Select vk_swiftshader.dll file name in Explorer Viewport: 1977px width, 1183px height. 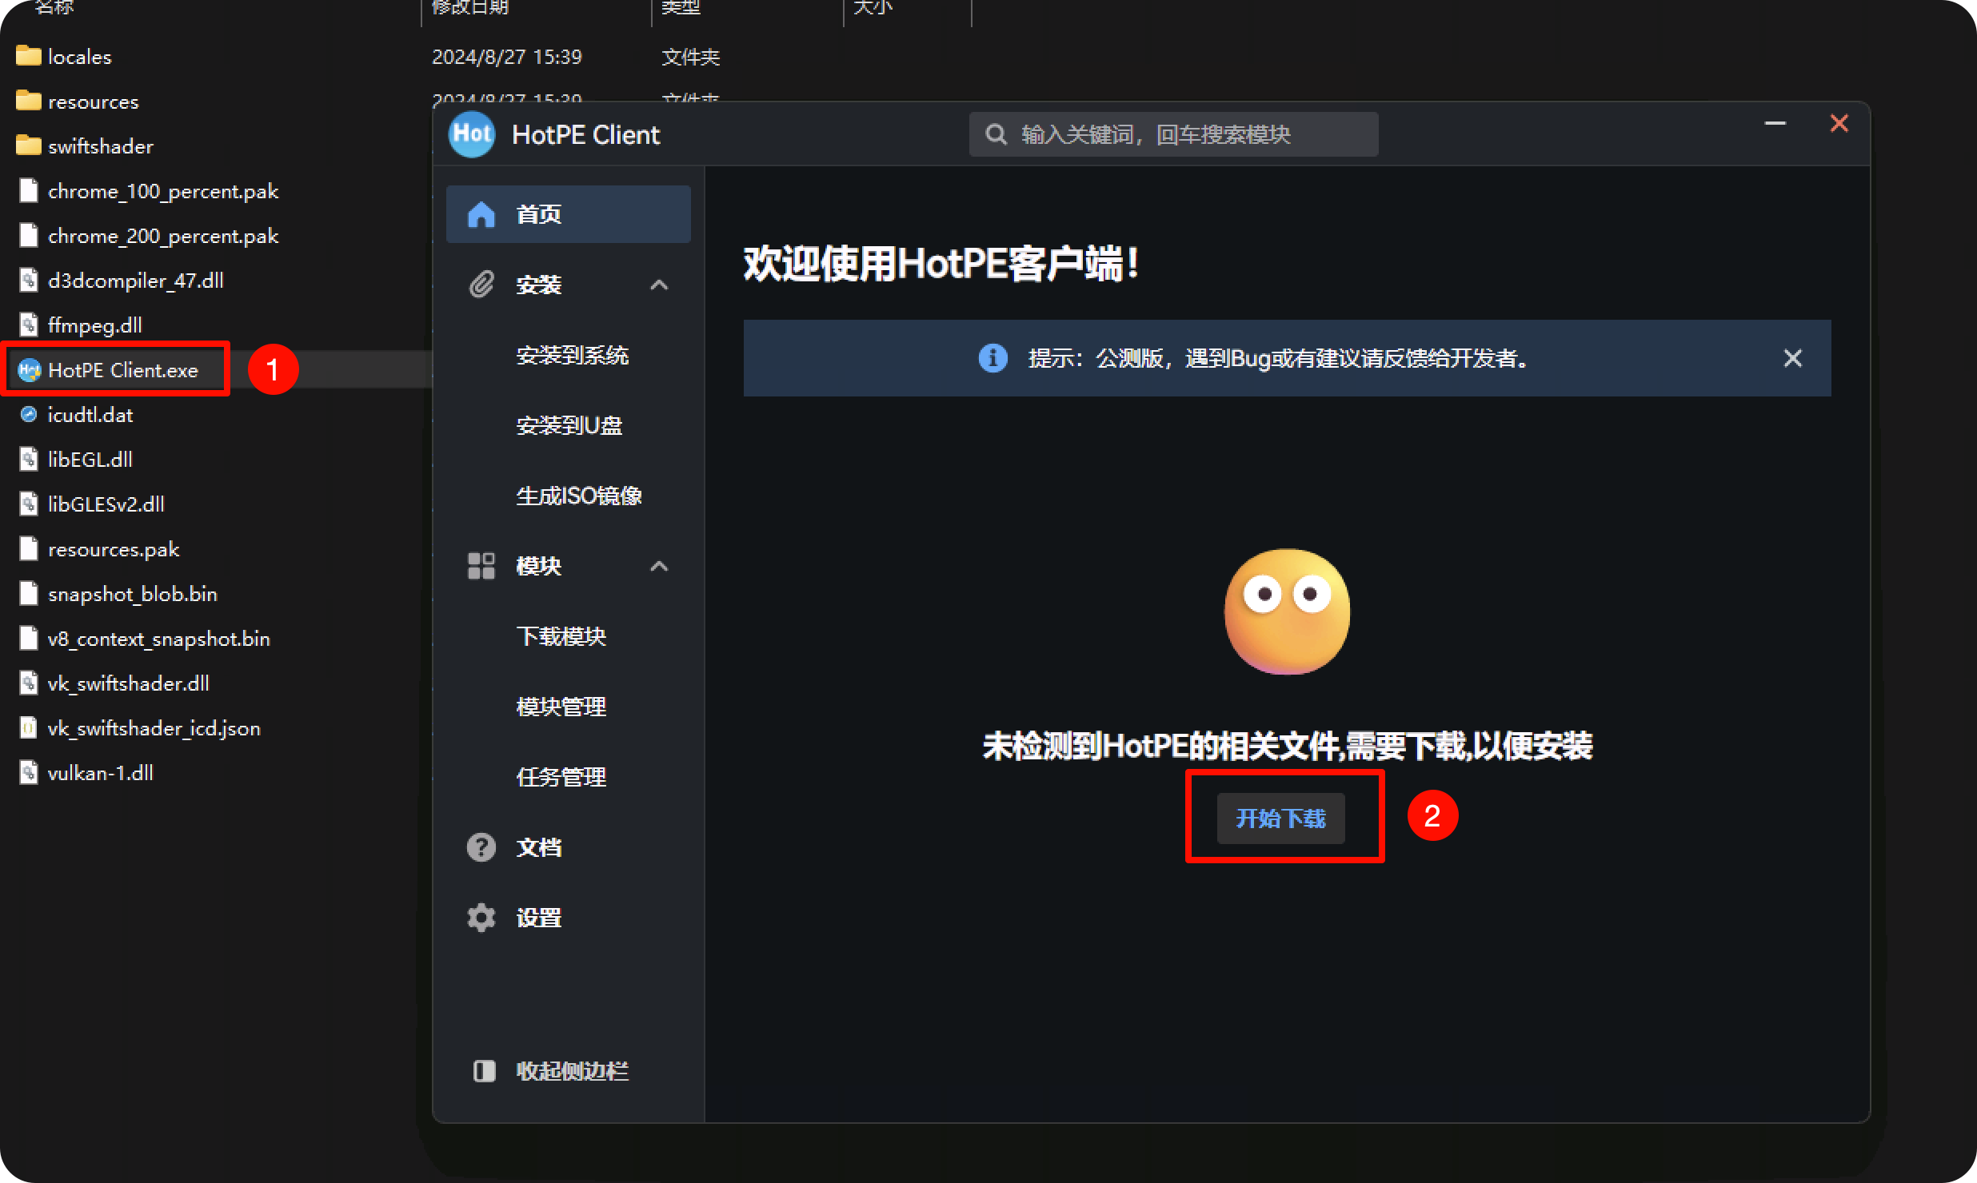click(x=129, y=683)
